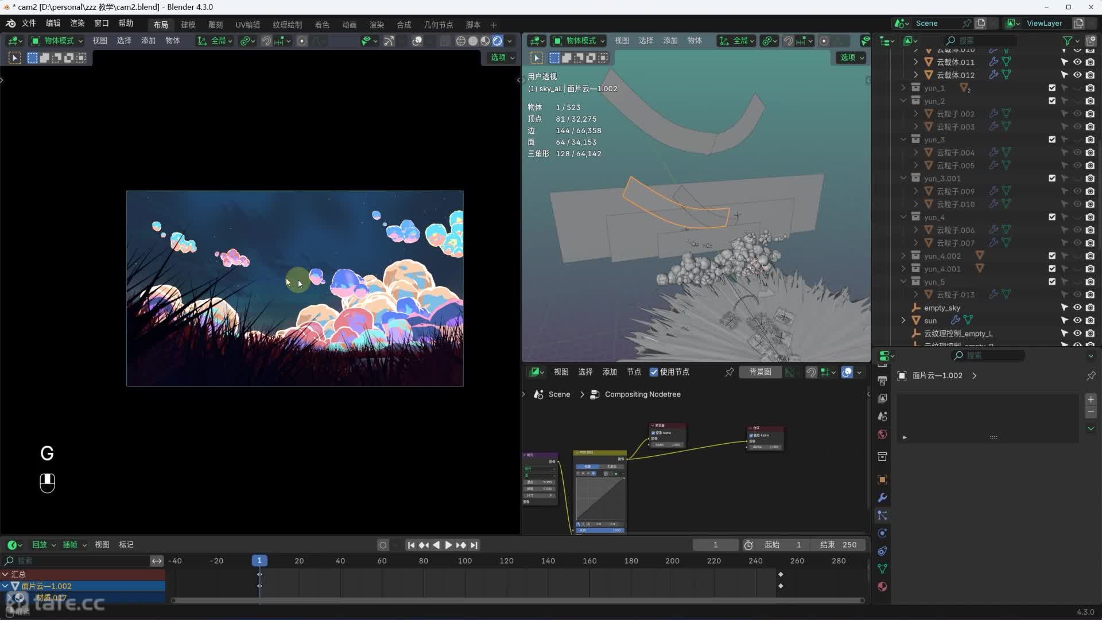Open the Object Data mesh tab
The width and height of the screenshot is (1102, 620).
tap(882, 569)
